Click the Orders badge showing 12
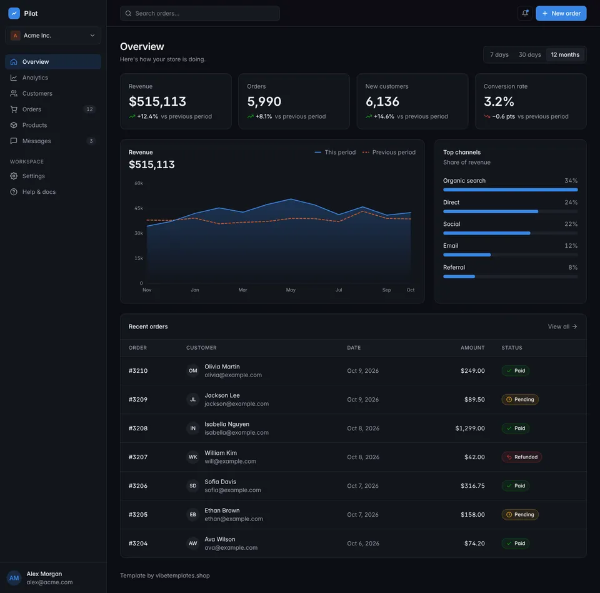600x593 pixels. (x=89, y=109)
